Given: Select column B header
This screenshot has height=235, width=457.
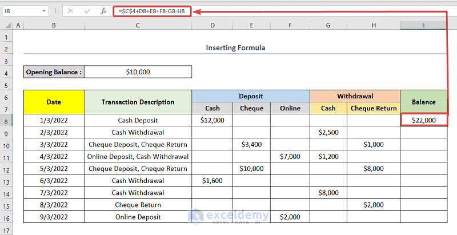Looking at the screenshot, I should click(x=54, y=25).
